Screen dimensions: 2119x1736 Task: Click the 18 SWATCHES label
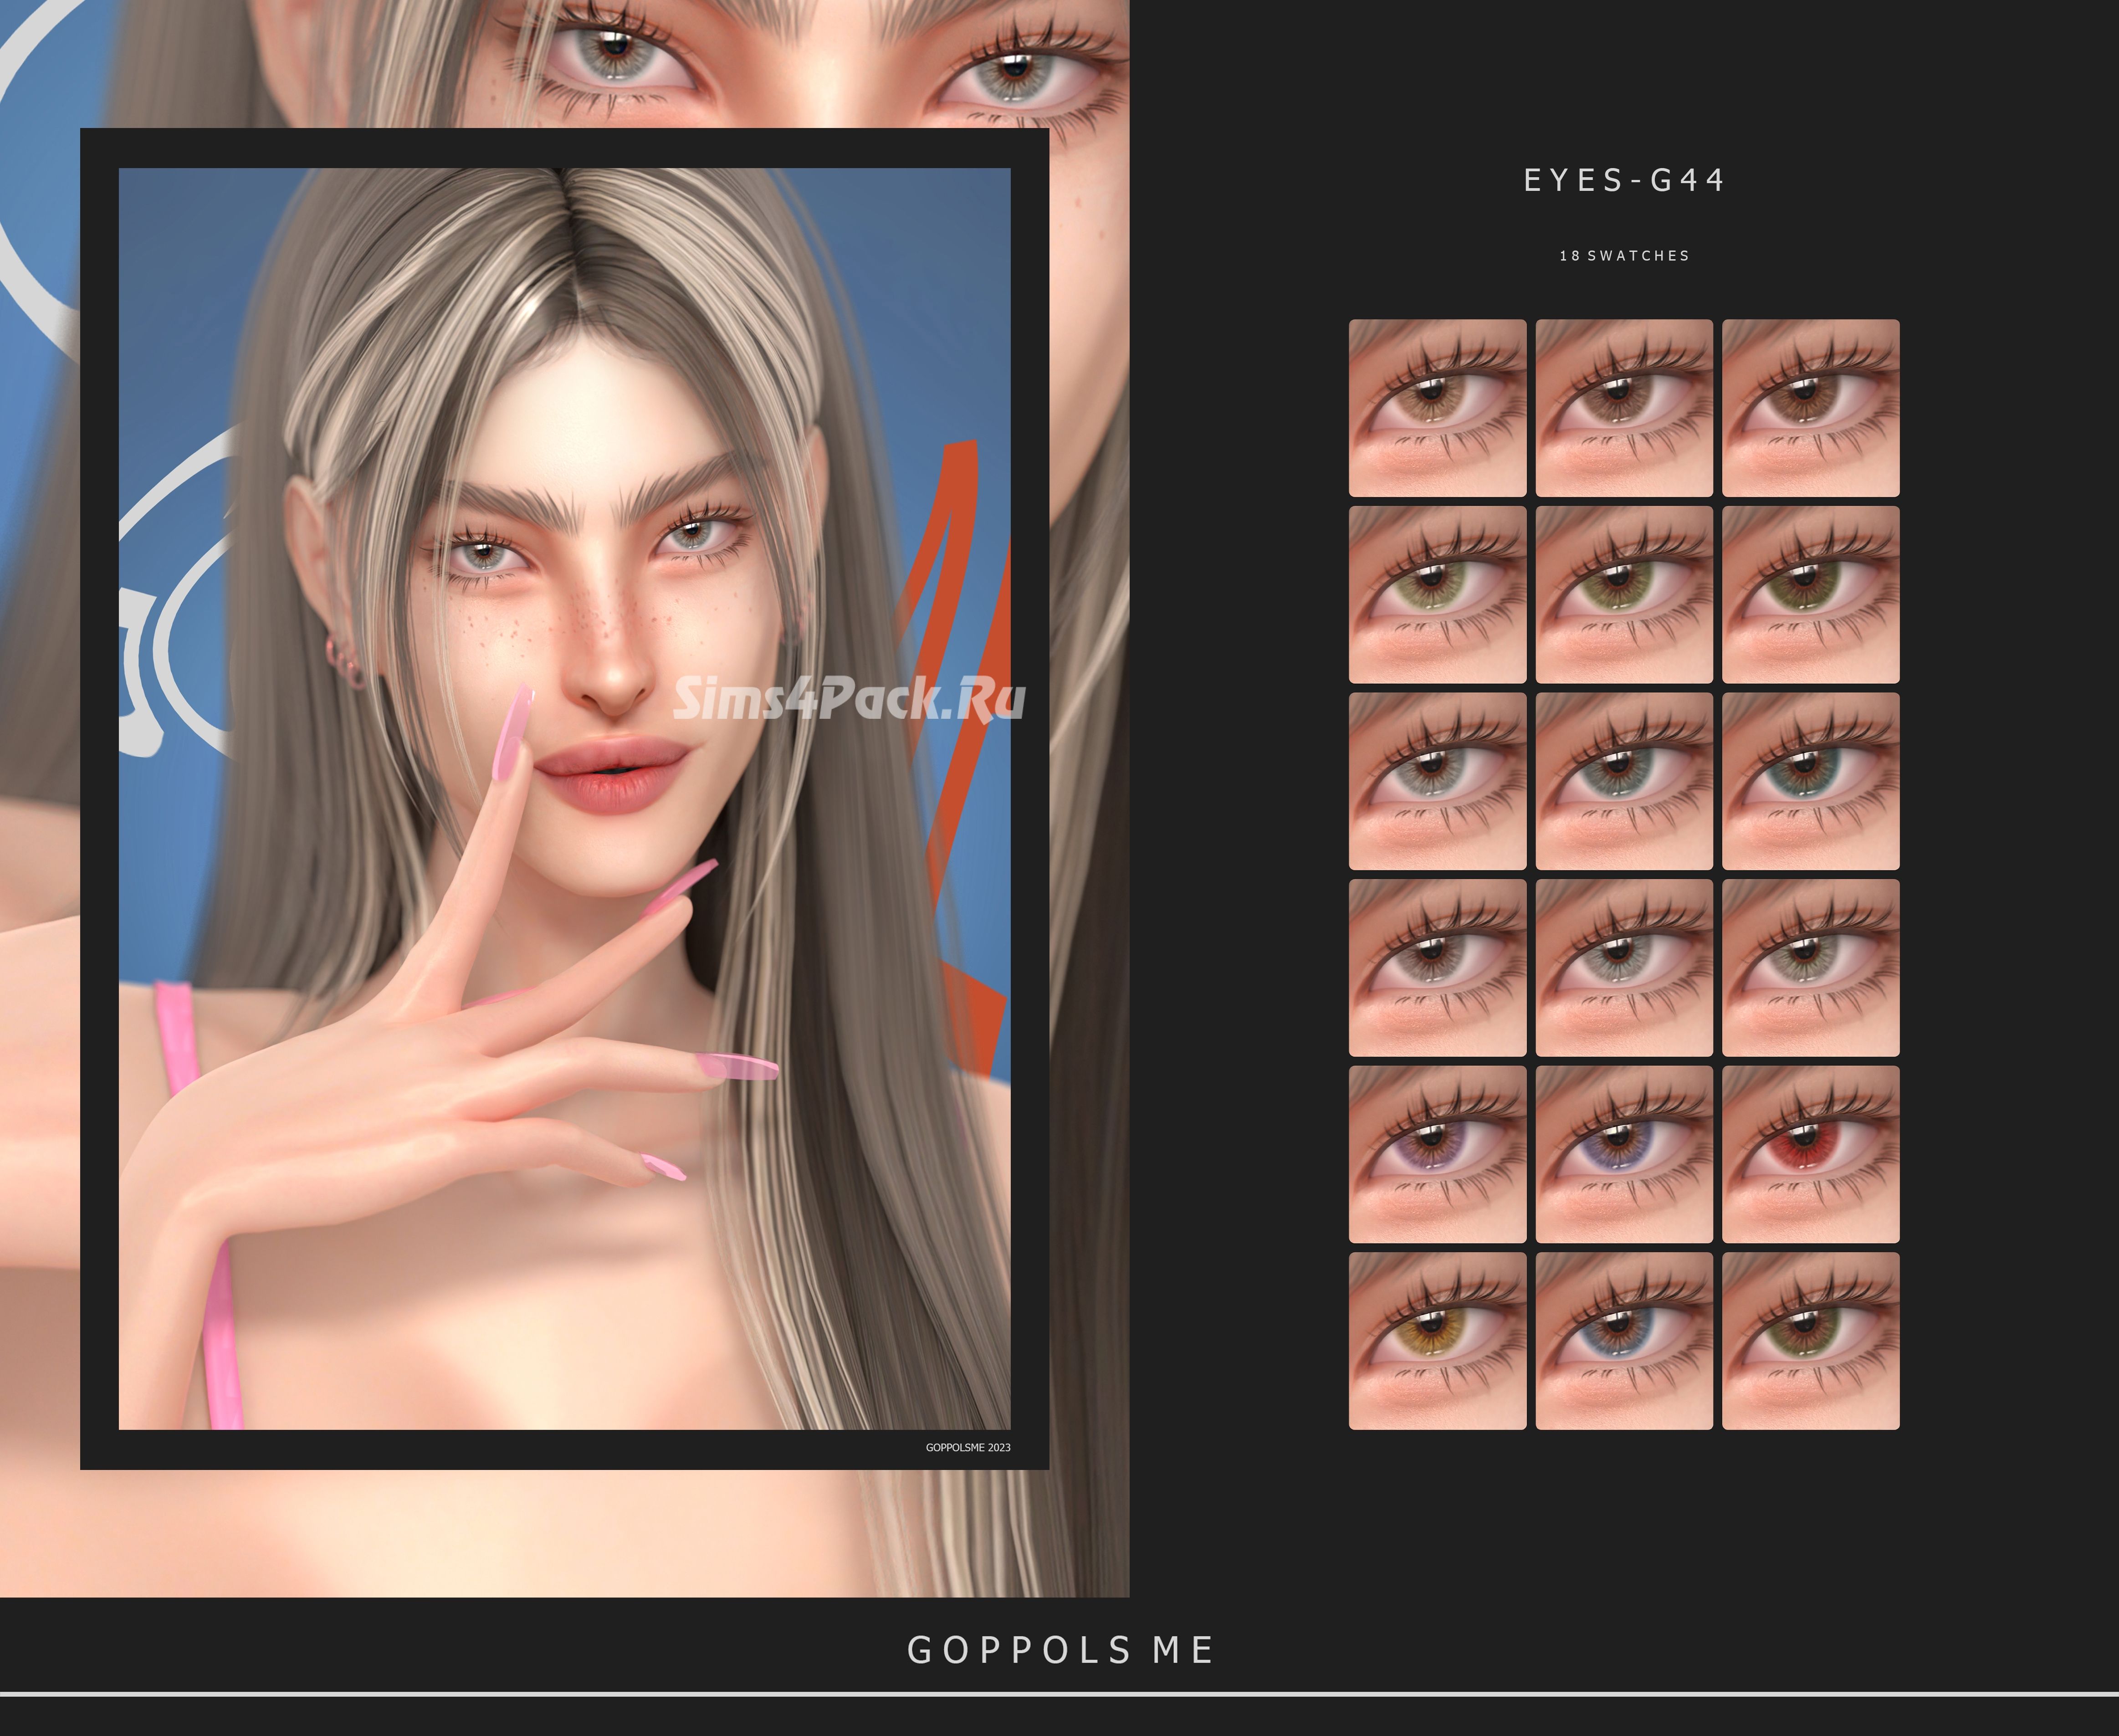click(1624, 256)
